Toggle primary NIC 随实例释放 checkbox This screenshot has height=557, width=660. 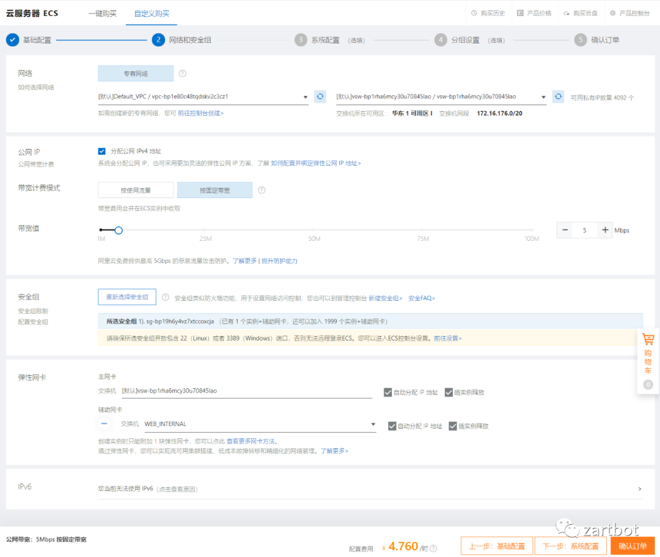pos(449,393)
